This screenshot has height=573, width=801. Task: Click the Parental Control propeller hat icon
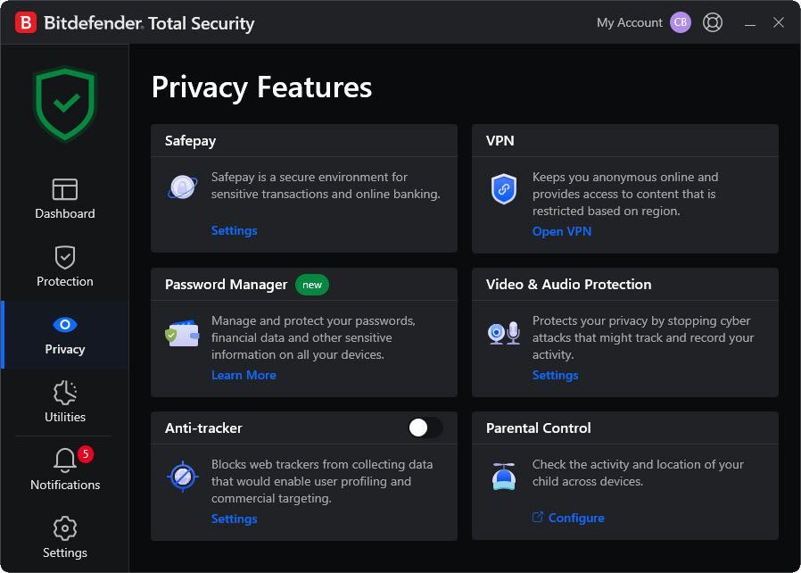pyautogui.click(x=504, y=476)
